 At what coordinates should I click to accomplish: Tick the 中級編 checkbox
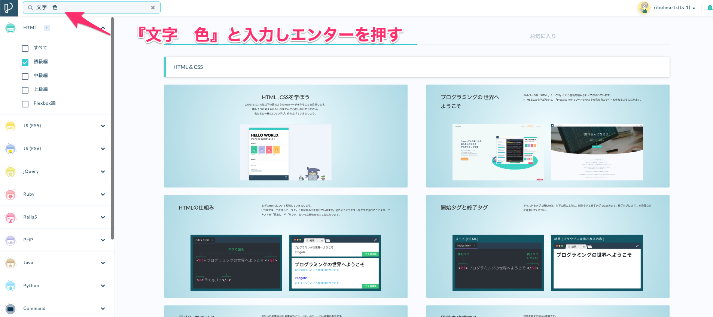coord(25,76)
